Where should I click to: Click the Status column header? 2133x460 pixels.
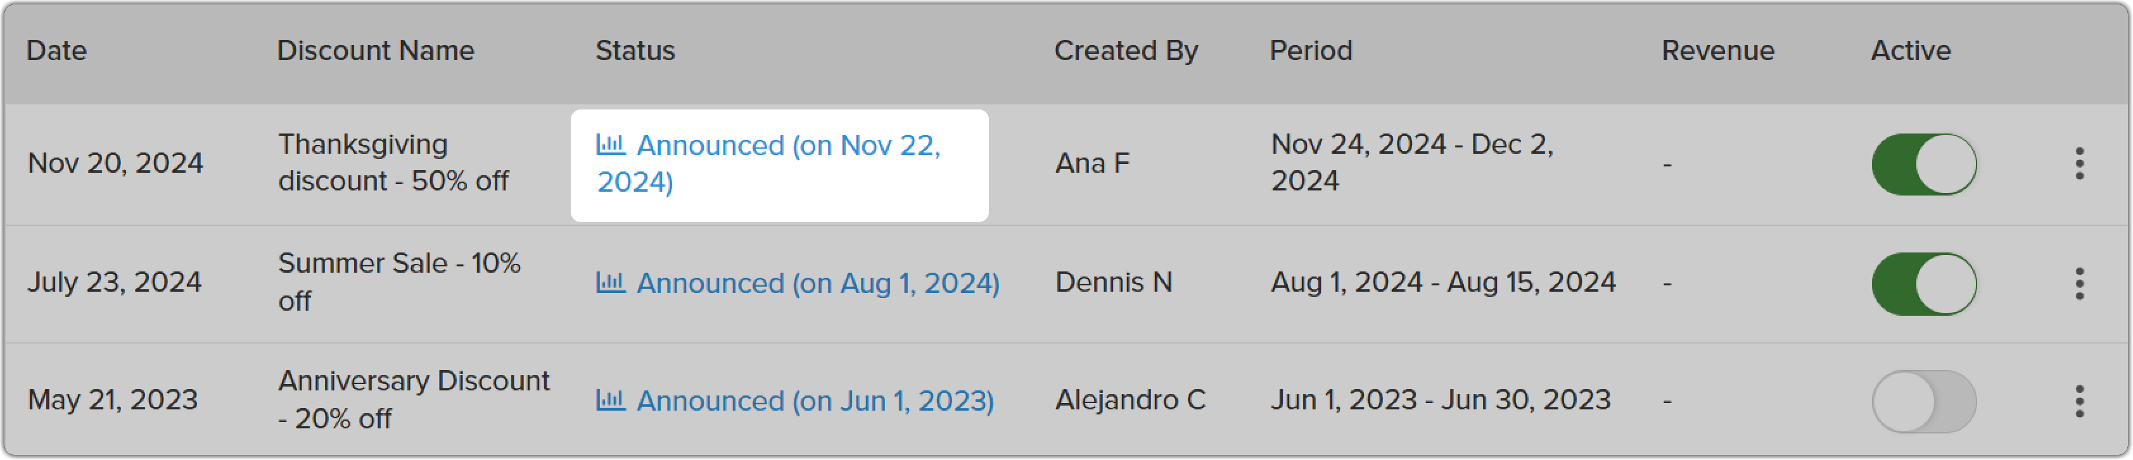point(635,51)
